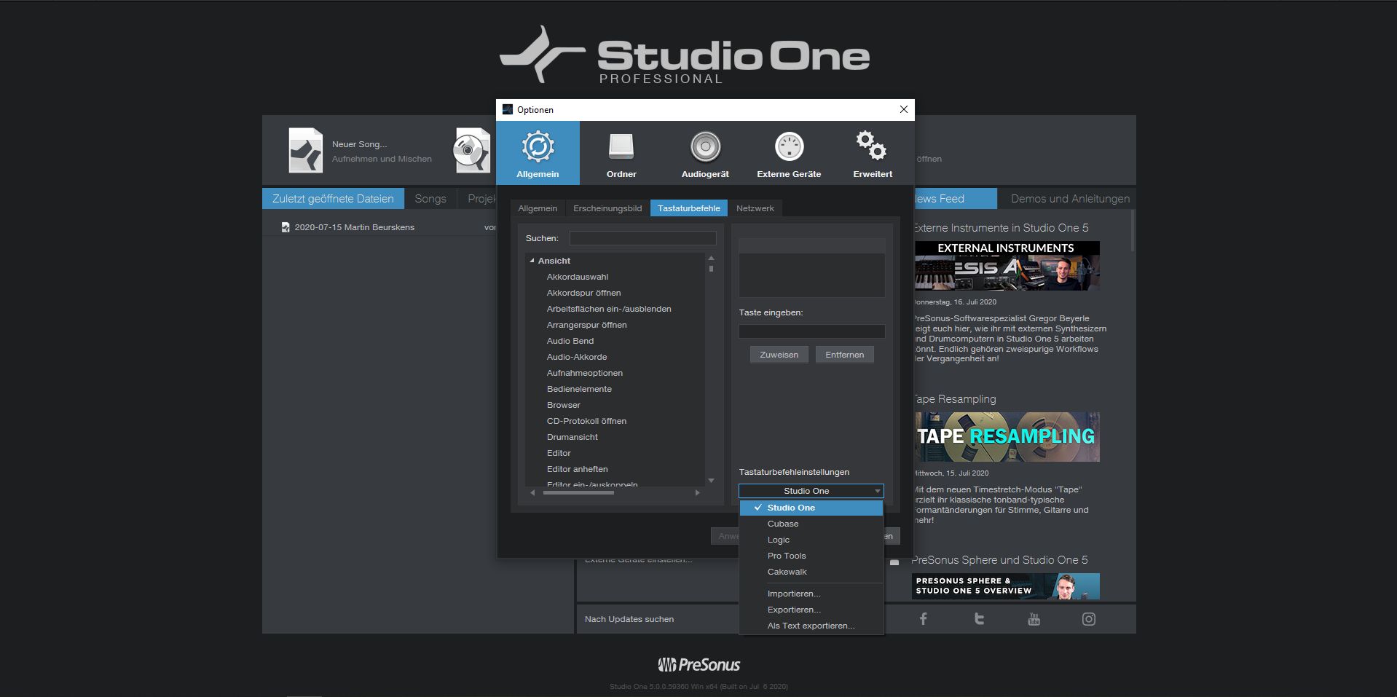Open the Tastaturbefehleinstellungen Studio One dropdown

(x=811, y=491)
